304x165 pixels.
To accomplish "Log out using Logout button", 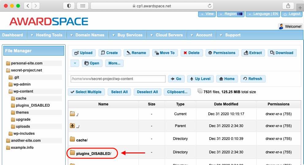I will [292, 14].
